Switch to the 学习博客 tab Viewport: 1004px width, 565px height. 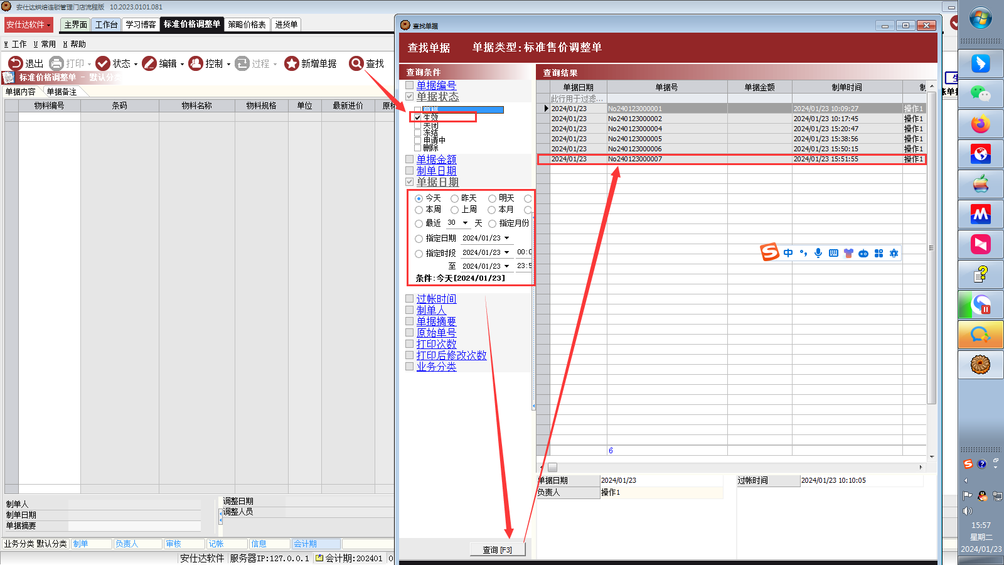point(141,24)
